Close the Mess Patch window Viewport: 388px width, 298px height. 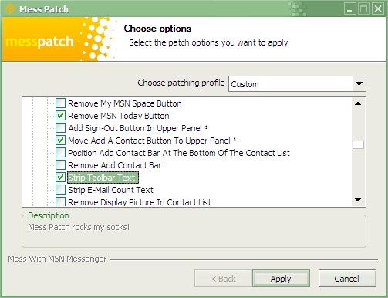tap(378, 9)
